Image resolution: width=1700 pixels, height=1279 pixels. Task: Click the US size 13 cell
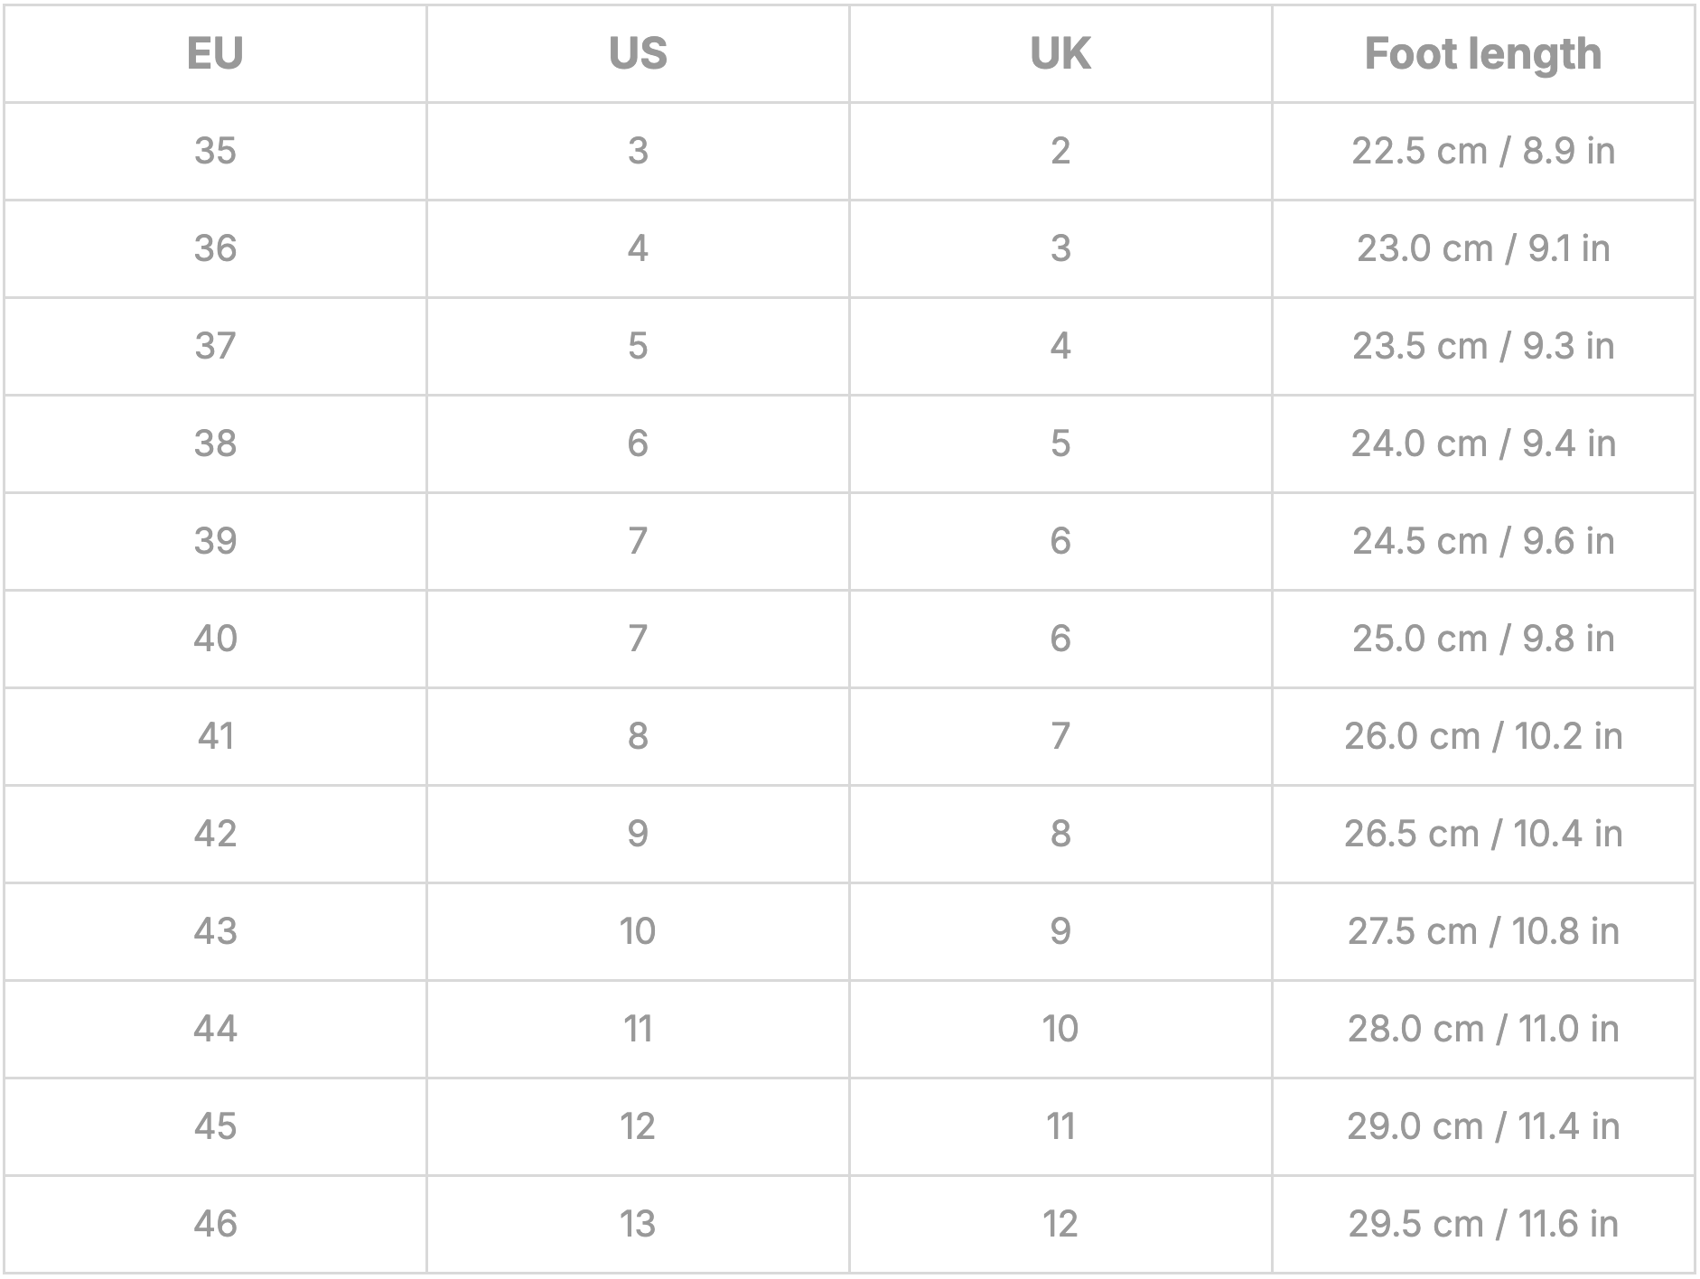(x=638, y=1224)
